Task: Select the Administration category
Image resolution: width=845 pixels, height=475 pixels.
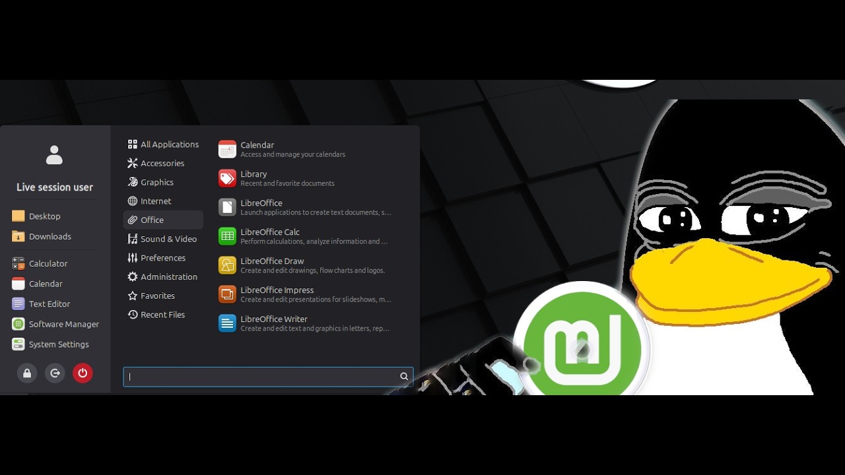Action: point(163,276)
